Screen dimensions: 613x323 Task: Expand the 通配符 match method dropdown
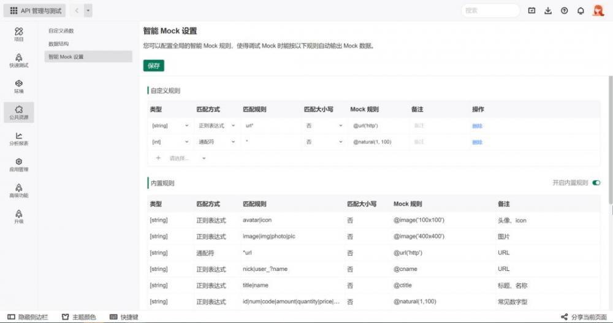(x=216, y=142)
